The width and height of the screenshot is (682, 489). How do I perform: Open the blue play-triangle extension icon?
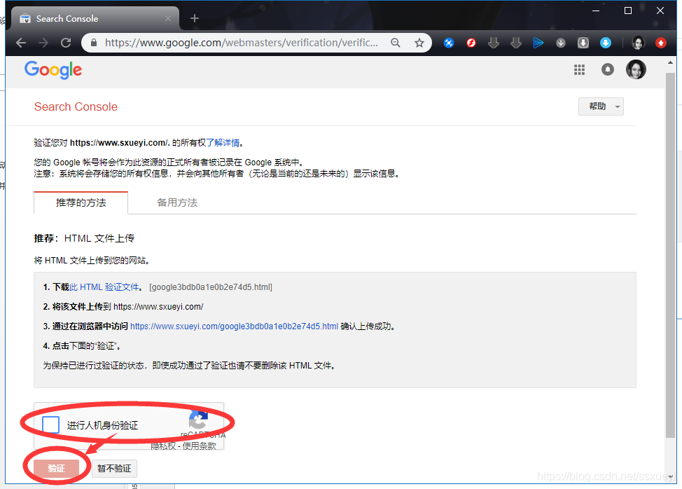[x=538, y=43]
